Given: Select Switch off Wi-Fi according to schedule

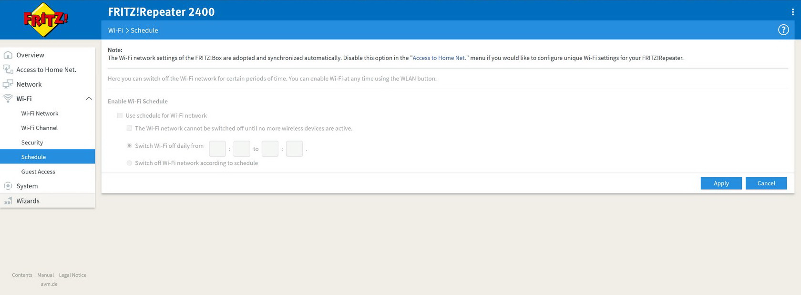Looking at the screenshot, I should tap(129, 163).
